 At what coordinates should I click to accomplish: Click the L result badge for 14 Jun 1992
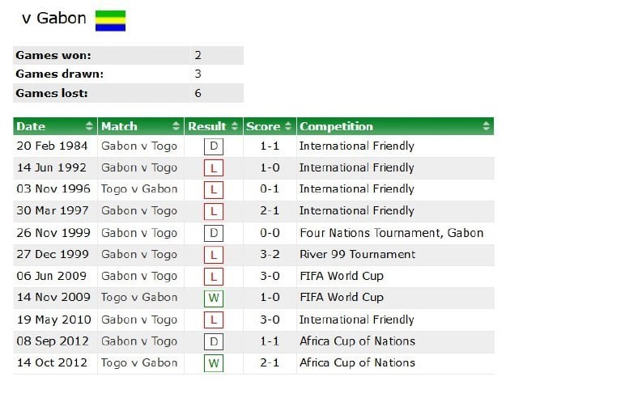(214, 168)
